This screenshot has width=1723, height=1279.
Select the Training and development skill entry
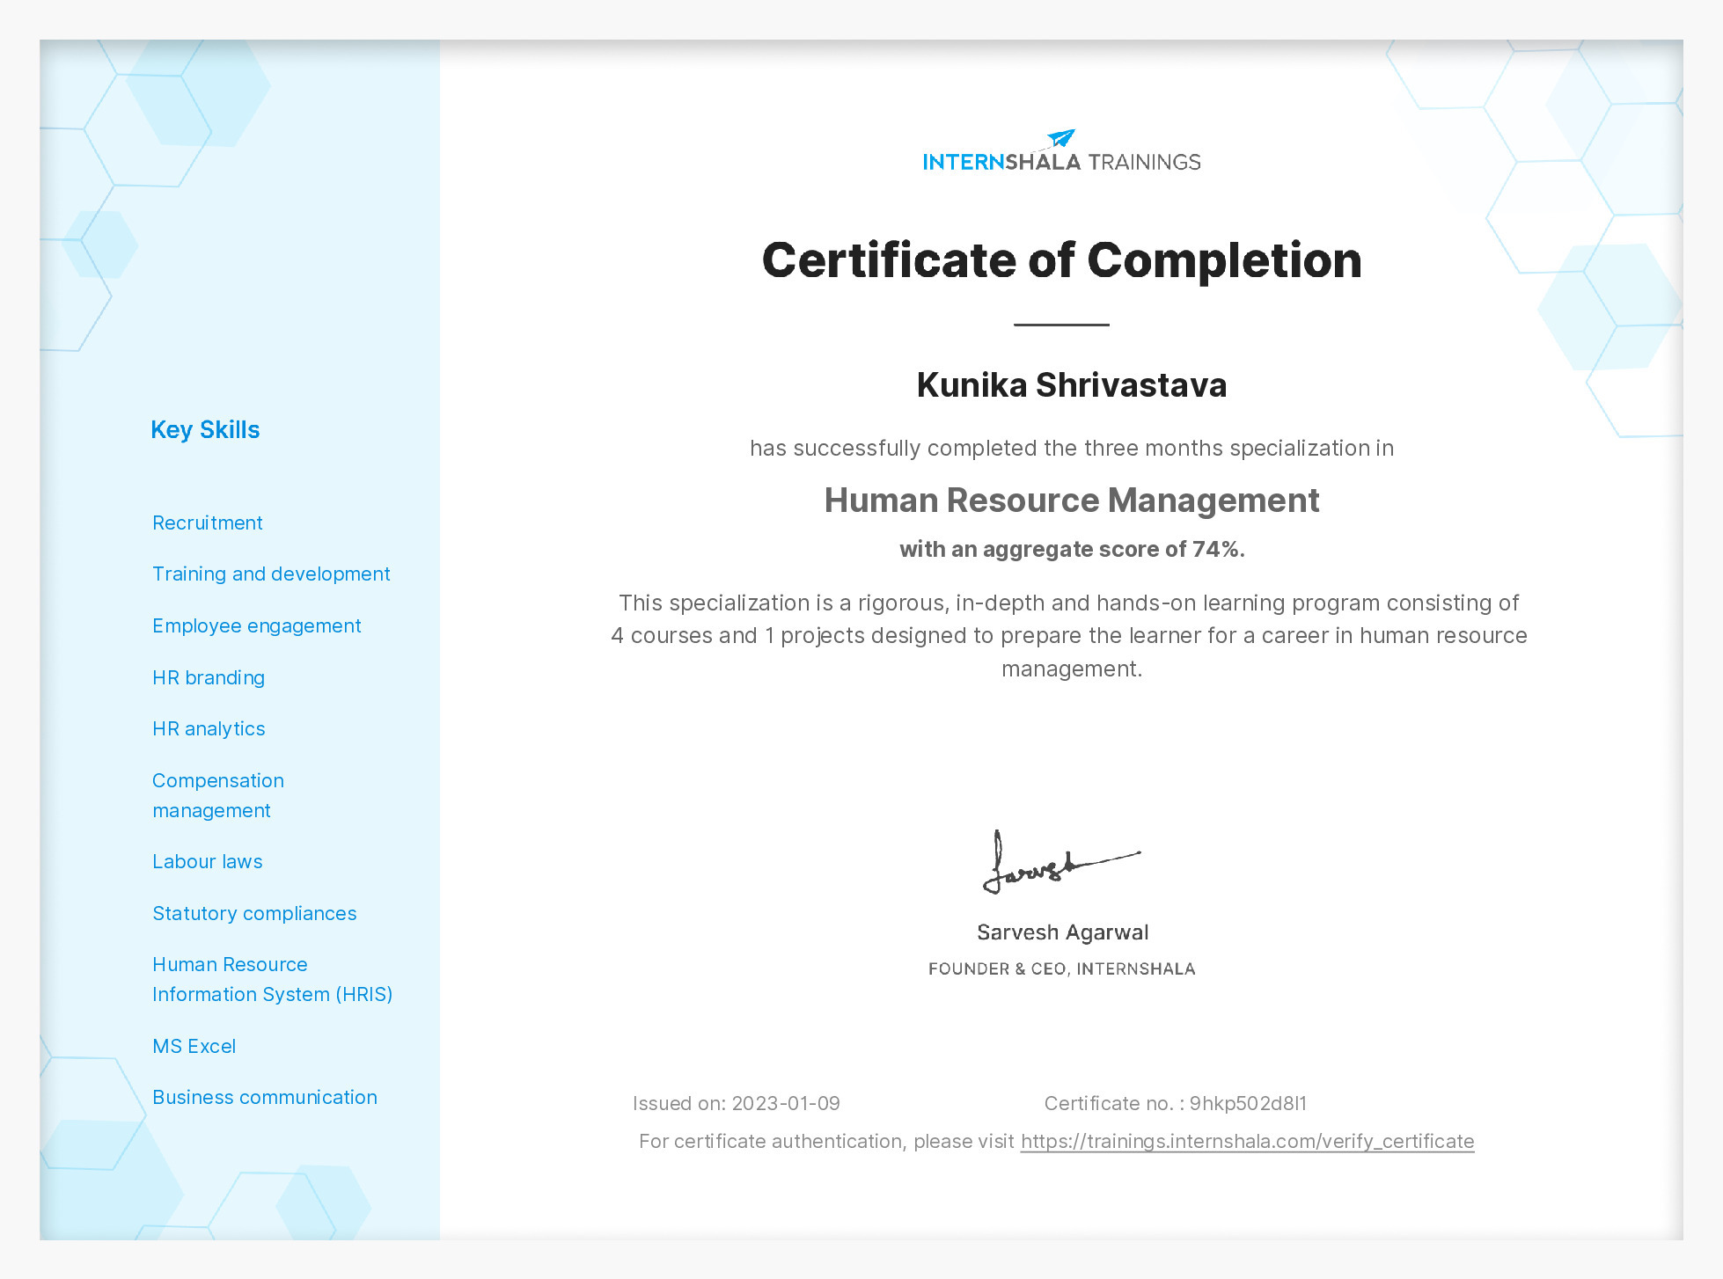coord(271,574)
